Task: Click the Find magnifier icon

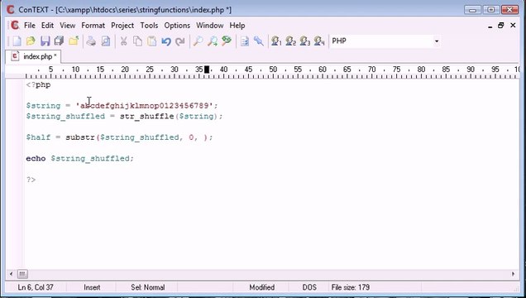Action: [198, 41]
